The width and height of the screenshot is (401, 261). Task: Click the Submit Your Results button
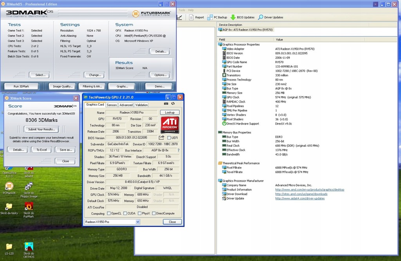41,129
